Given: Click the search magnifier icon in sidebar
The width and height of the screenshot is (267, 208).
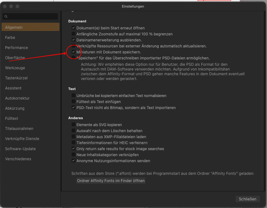Looking at the screenshot, I should (6, 16).
